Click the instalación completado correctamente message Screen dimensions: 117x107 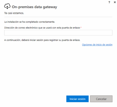pos(30,22)
